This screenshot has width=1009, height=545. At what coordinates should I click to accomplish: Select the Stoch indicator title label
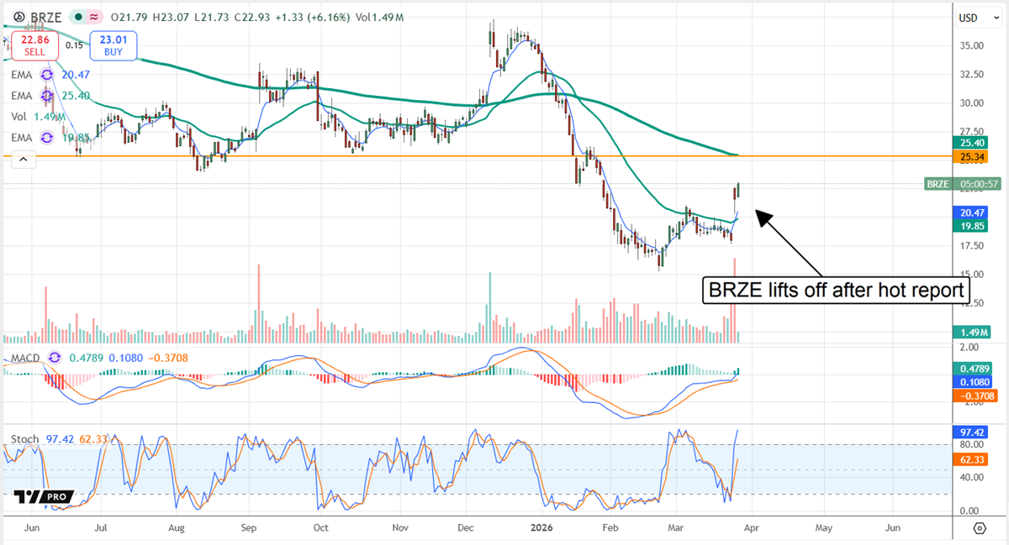click(x=25, y=437)
